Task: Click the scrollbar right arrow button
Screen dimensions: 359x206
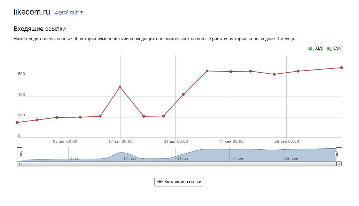Action: 339,164
